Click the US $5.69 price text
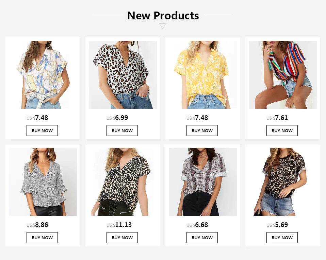 pyautogui.click(x=277, y=225)
